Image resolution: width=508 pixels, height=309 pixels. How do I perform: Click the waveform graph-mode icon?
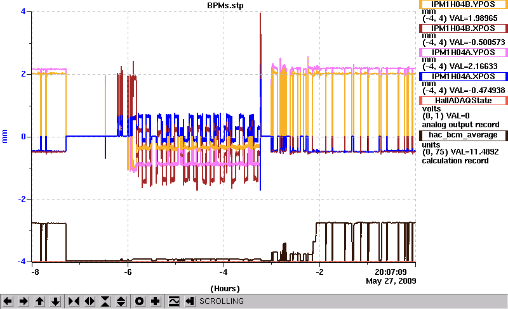coord(174,301)
